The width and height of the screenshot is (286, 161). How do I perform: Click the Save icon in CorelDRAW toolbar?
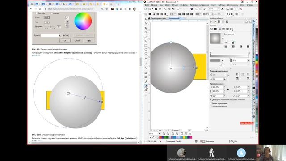pos(156,9)
